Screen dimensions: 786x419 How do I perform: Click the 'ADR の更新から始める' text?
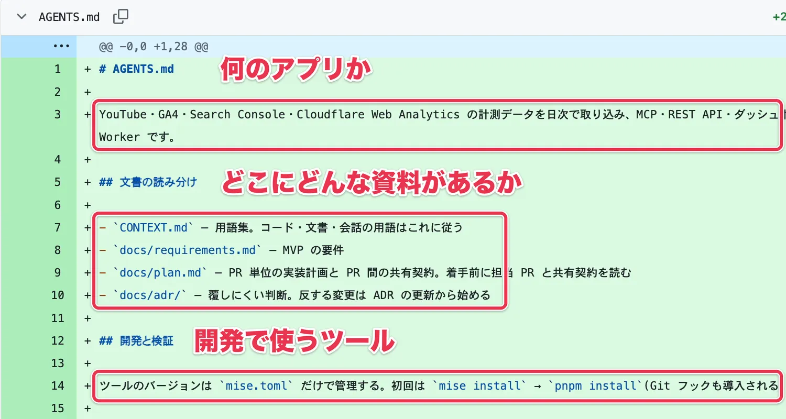432,295
